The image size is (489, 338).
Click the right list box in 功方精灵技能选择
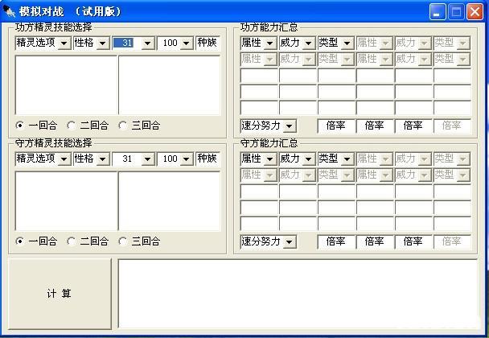pos(170,85)
